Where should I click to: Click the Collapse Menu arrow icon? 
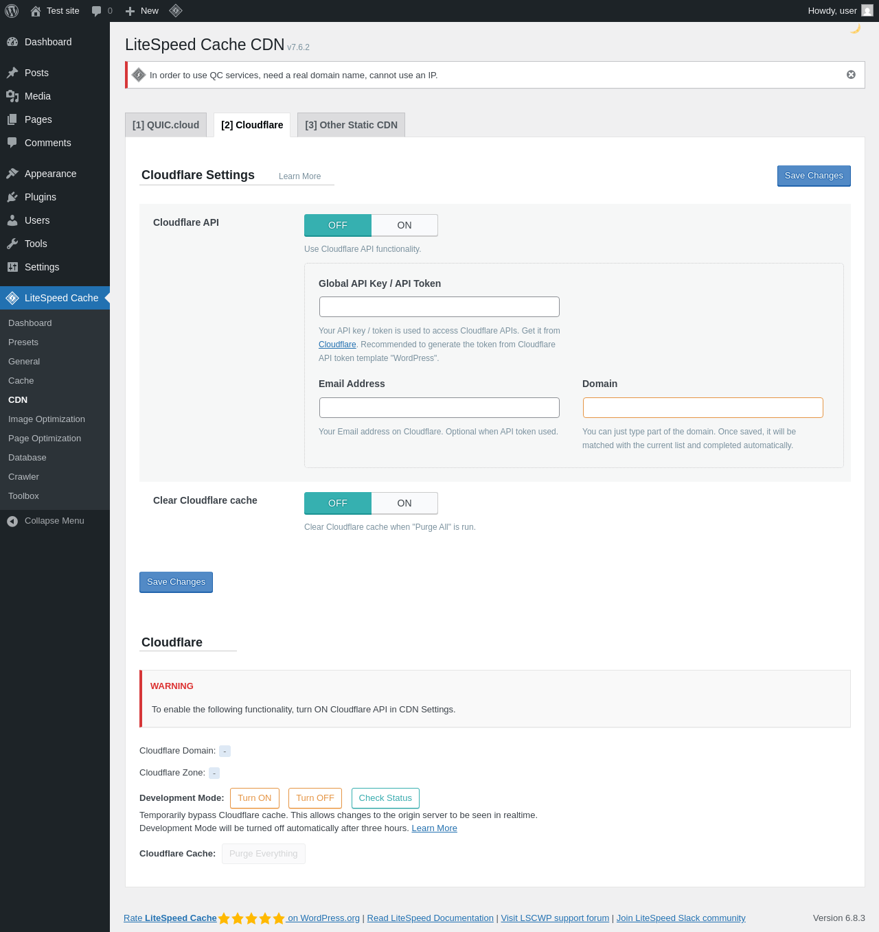12,522
